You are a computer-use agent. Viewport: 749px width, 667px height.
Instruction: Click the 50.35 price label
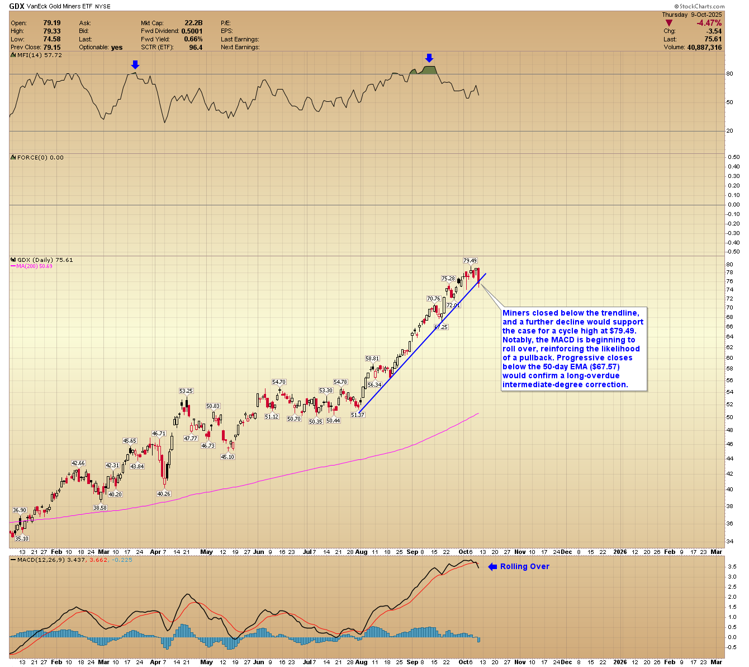coord(316,422)
